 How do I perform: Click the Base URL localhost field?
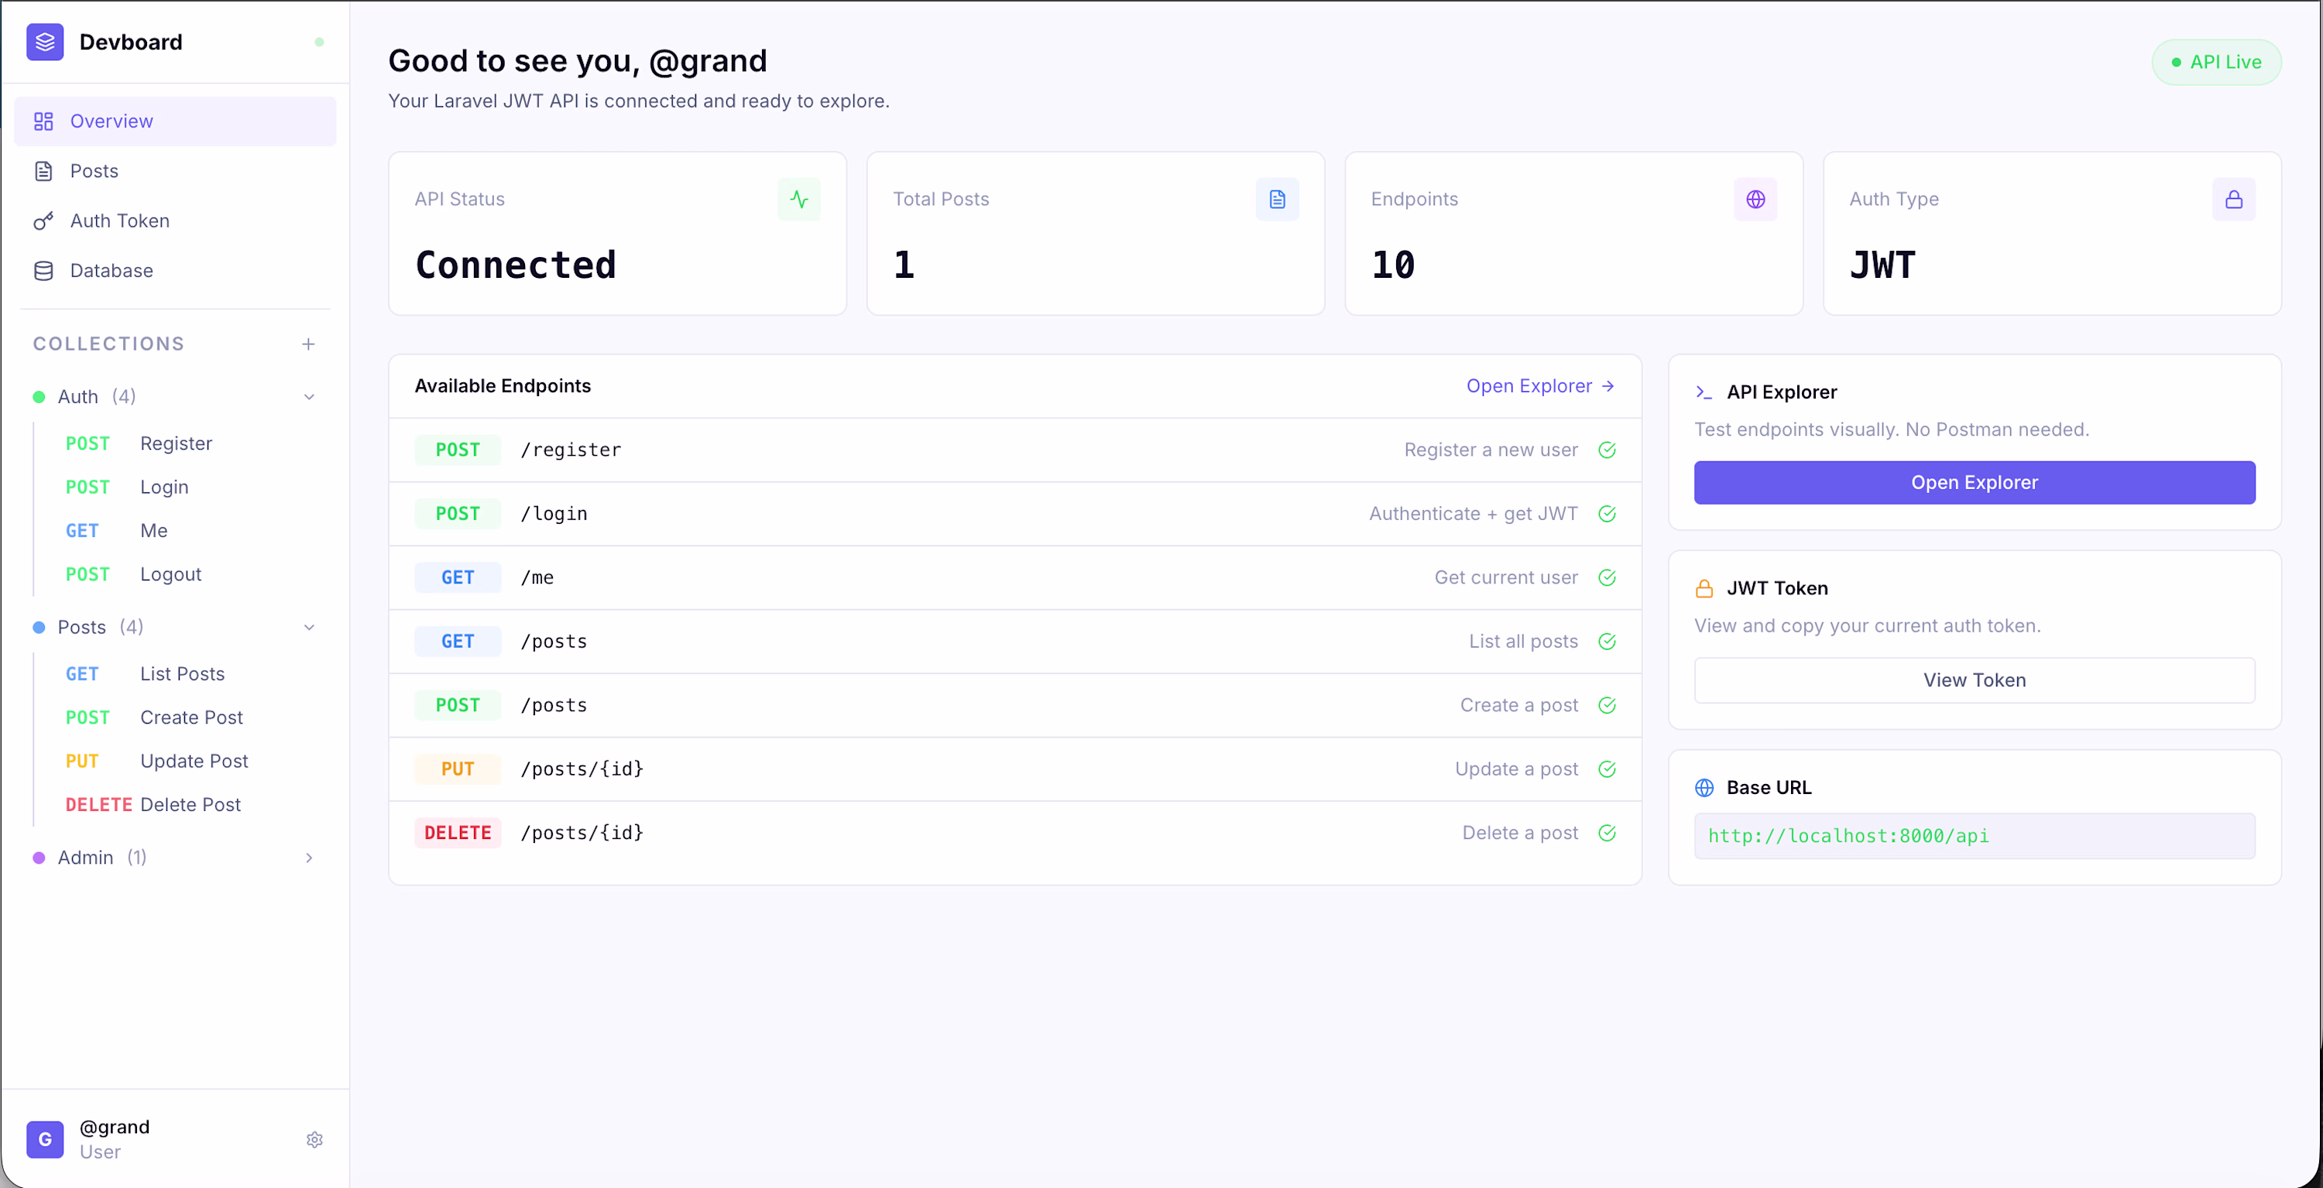coord(1974,837)
